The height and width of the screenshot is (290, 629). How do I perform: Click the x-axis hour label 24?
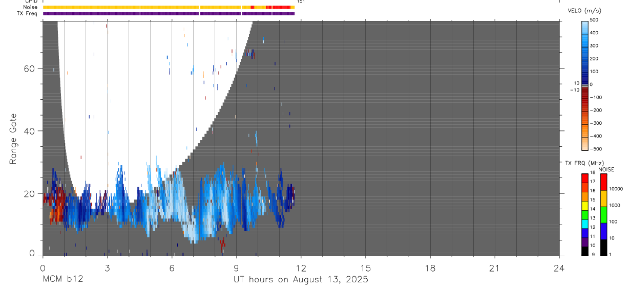click(x=559, y=268)
